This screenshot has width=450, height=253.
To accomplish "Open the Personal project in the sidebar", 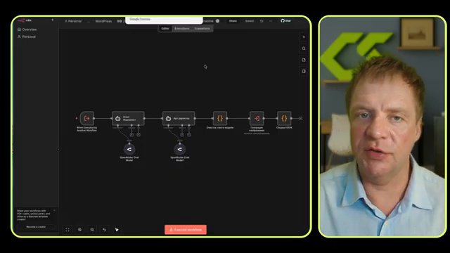I will pos(27,37).
